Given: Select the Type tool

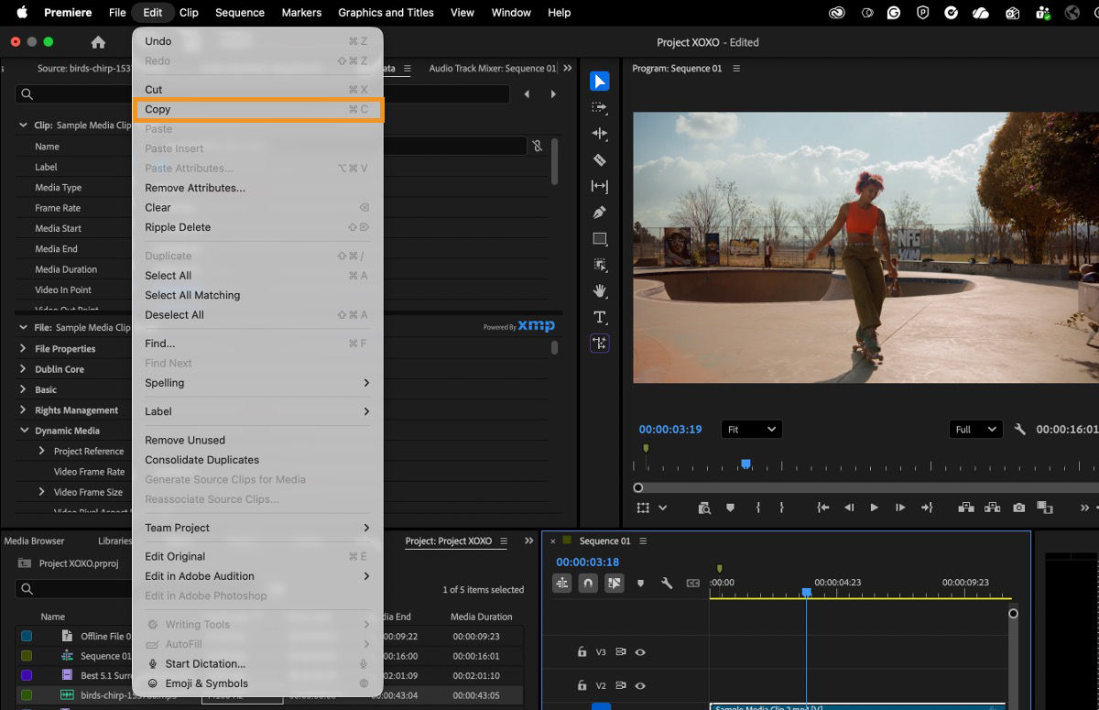Looking at the screenshot, I should click(x=600, y=317).
